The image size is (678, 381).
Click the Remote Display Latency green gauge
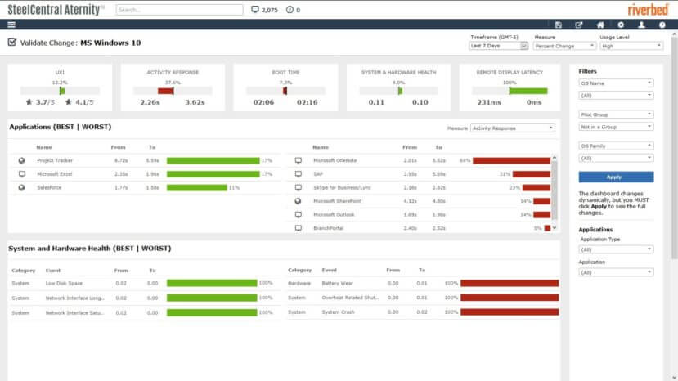click(x=528, y=91)
